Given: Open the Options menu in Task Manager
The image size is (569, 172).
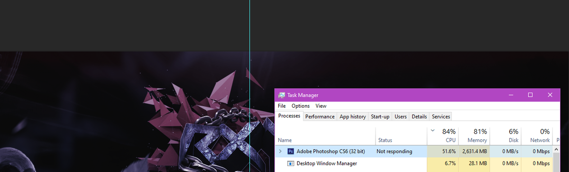Looking at the screenshot, I should click(301, 106).
